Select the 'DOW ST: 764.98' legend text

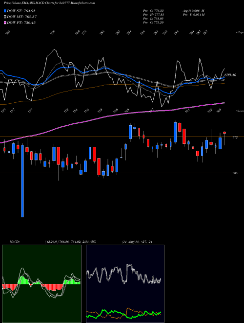pos(21,11)
